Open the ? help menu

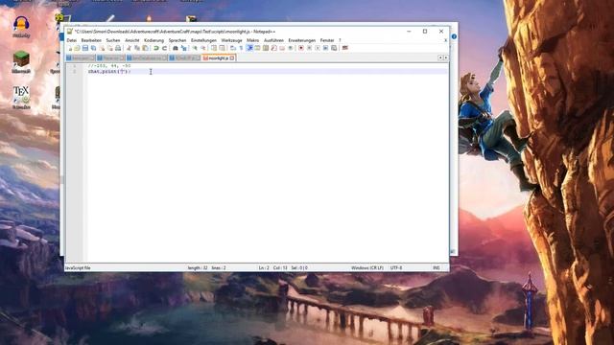[x=340, y=40]
